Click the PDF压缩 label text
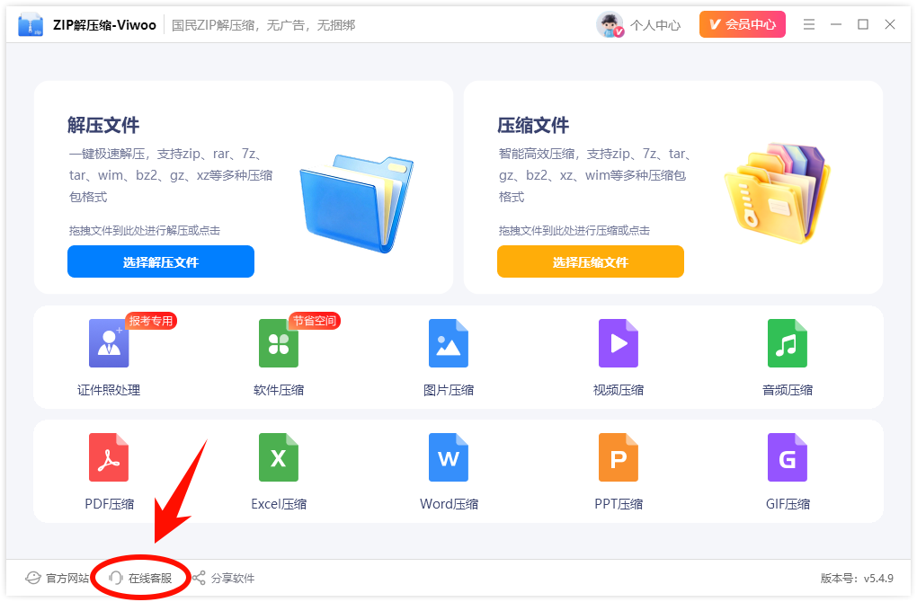This screenshot has height=602, width=917. coord(110,504)
